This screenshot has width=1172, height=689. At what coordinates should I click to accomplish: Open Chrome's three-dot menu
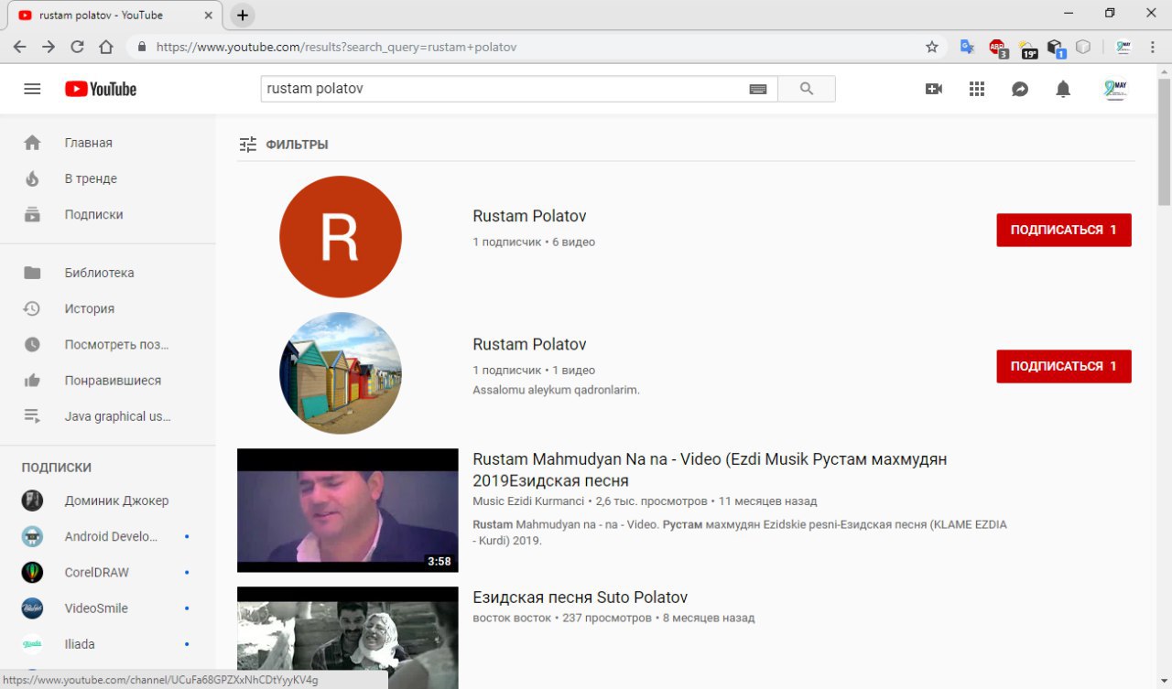tap(1151, 47)
